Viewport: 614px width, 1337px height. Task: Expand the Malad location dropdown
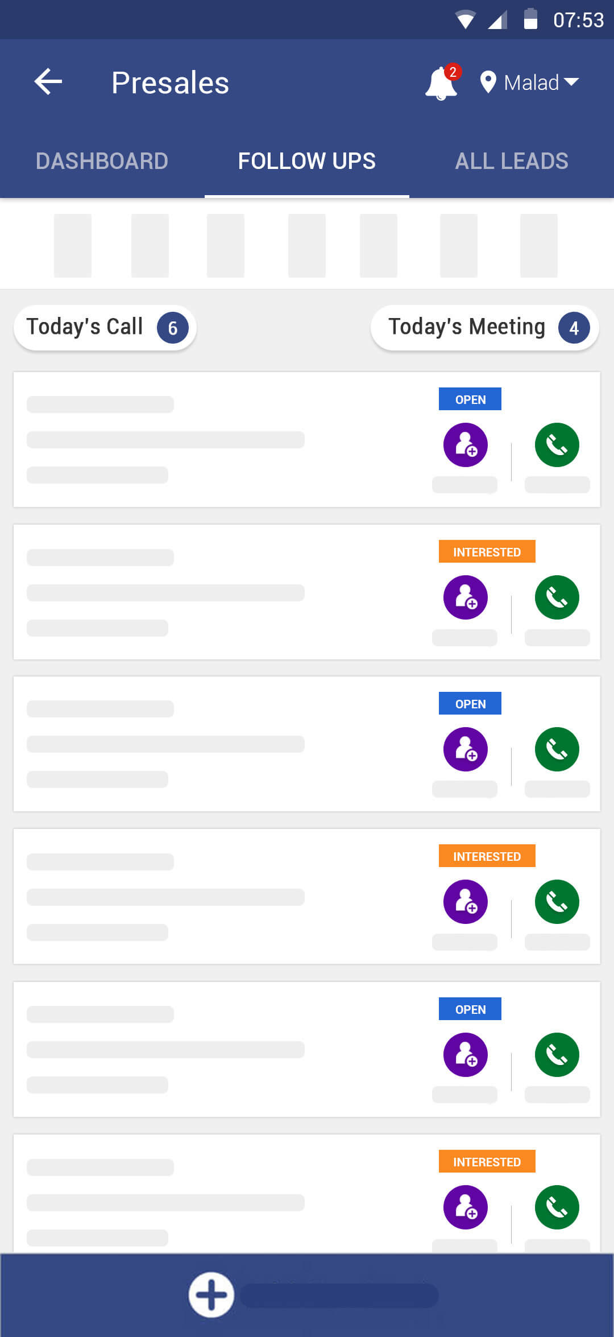click(x=540, y=82)
